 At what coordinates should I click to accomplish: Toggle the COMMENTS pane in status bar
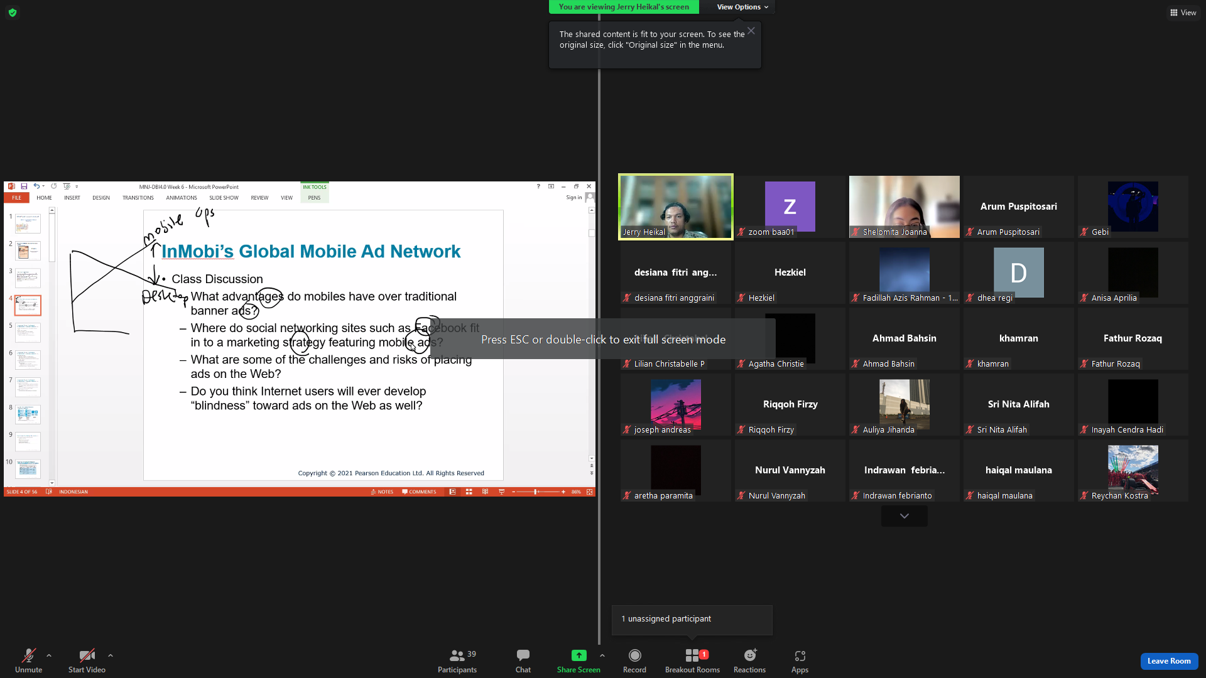point(419,492)
